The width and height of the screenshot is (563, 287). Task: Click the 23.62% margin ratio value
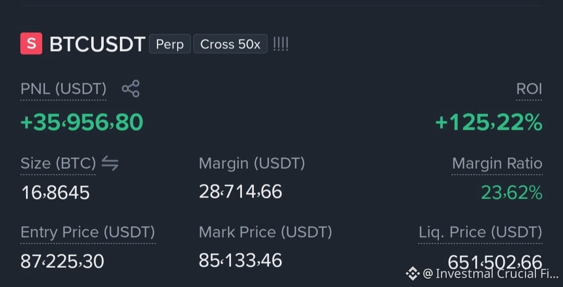click(512, 193)
